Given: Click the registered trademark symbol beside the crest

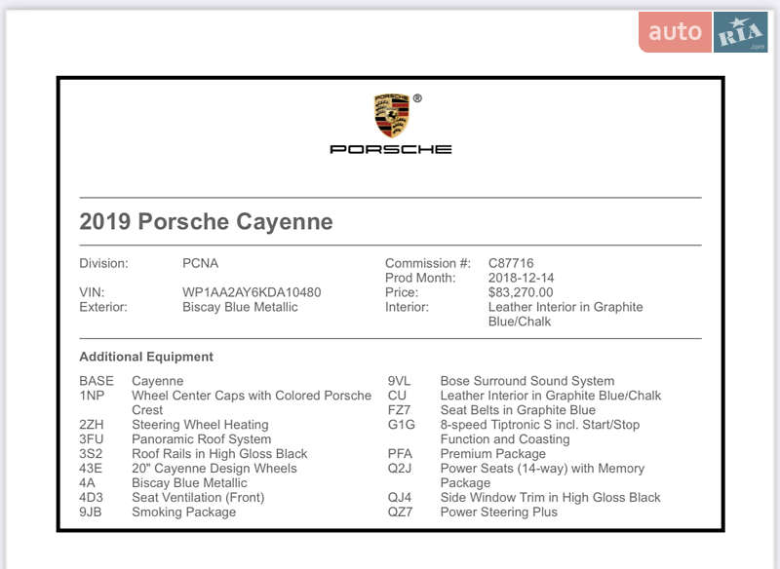Looking at the screenshot, I should 417,96.
